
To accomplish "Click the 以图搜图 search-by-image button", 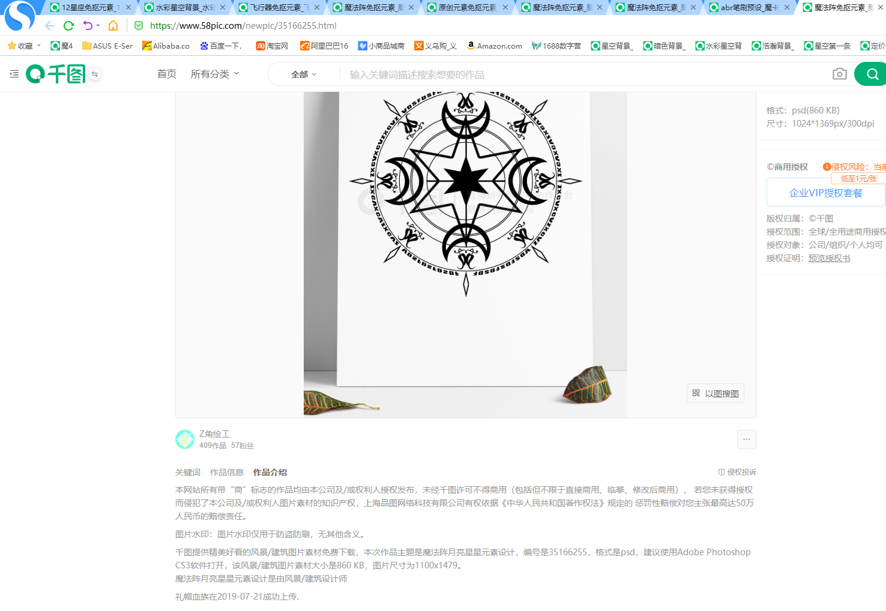I will [x=716, y=393].
